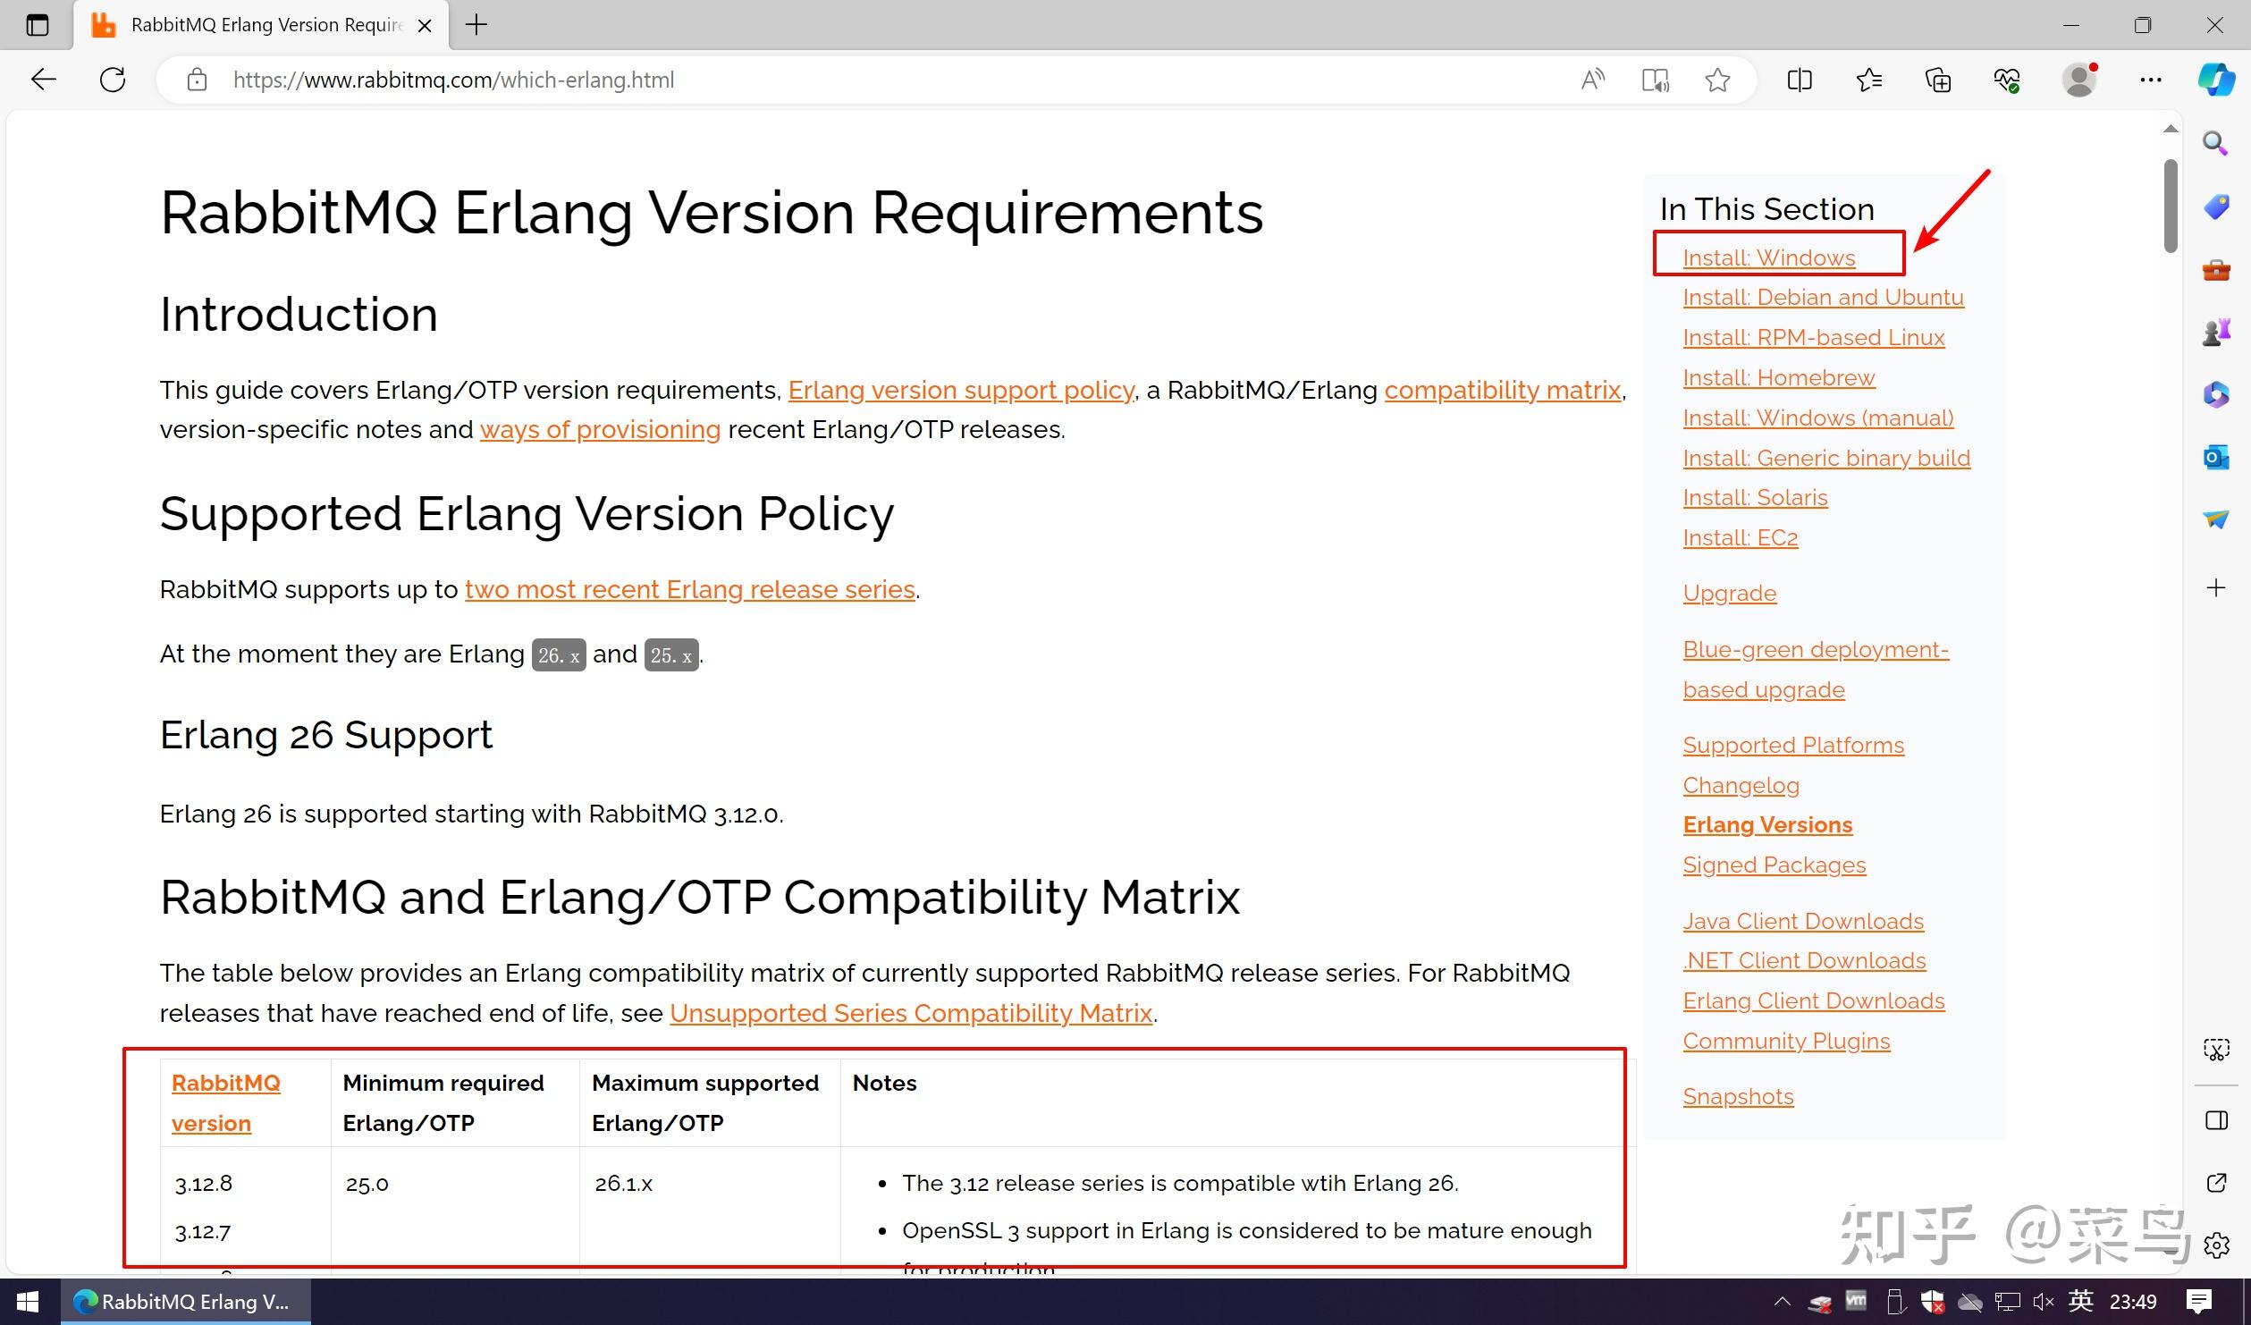Open the Install: Windows link
This screenshot has width=2251, height=1325.
pos(1768,257)
